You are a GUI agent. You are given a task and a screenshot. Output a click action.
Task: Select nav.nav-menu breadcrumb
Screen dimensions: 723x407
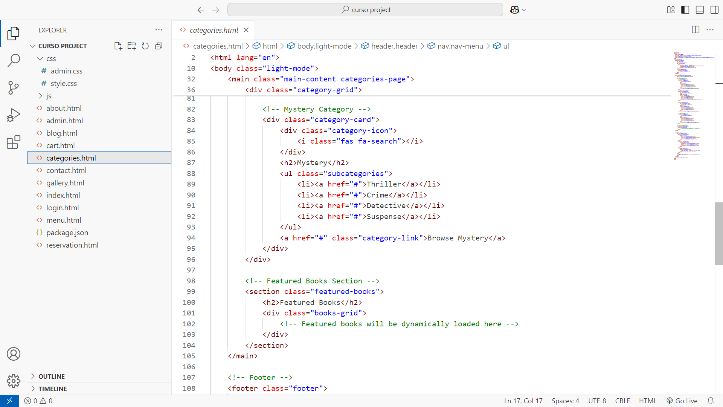click(x=455, y=46)
